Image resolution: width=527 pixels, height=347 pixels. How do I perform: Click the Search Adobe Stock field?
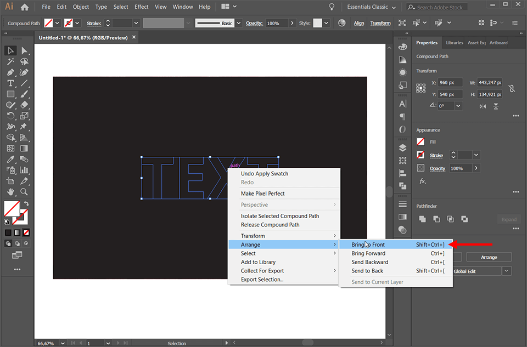pyautogui.click(x=436, y=7)
